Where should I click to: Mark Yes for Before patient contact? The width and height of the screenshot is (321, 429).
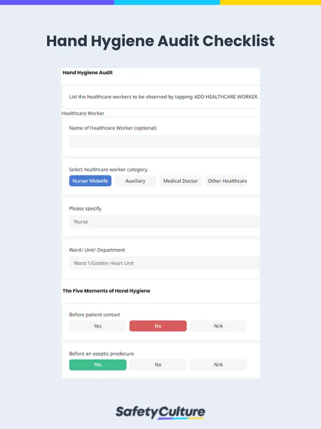click(x=97, y=326)
